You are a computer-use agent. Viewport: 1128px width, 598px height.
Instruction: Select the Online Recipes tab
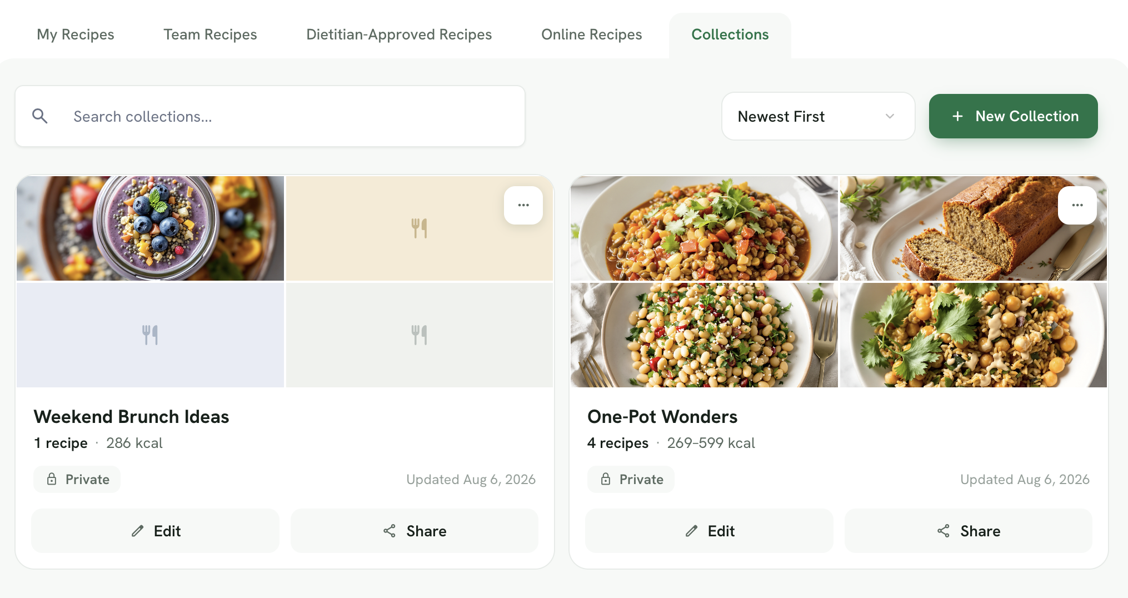pyautogui.click(x=591, y=34)
